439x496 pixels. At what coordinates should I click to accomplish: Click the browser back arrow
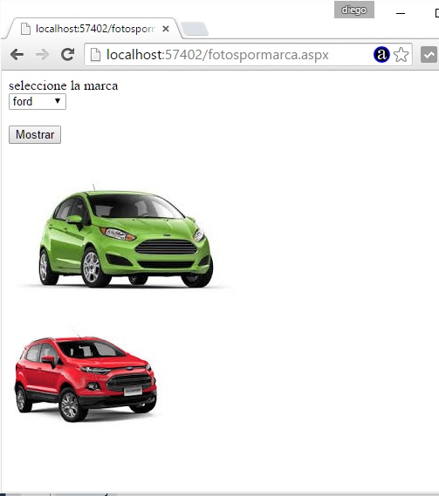[17, 55]
